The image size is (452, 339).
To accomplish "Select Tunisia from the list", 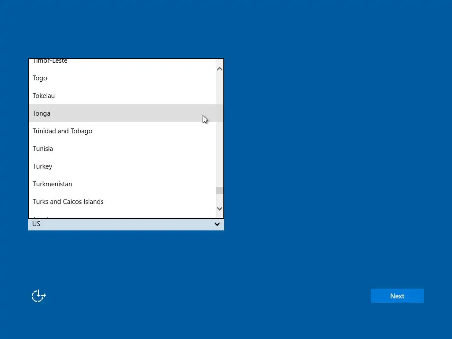I will [x=123, y=148].
